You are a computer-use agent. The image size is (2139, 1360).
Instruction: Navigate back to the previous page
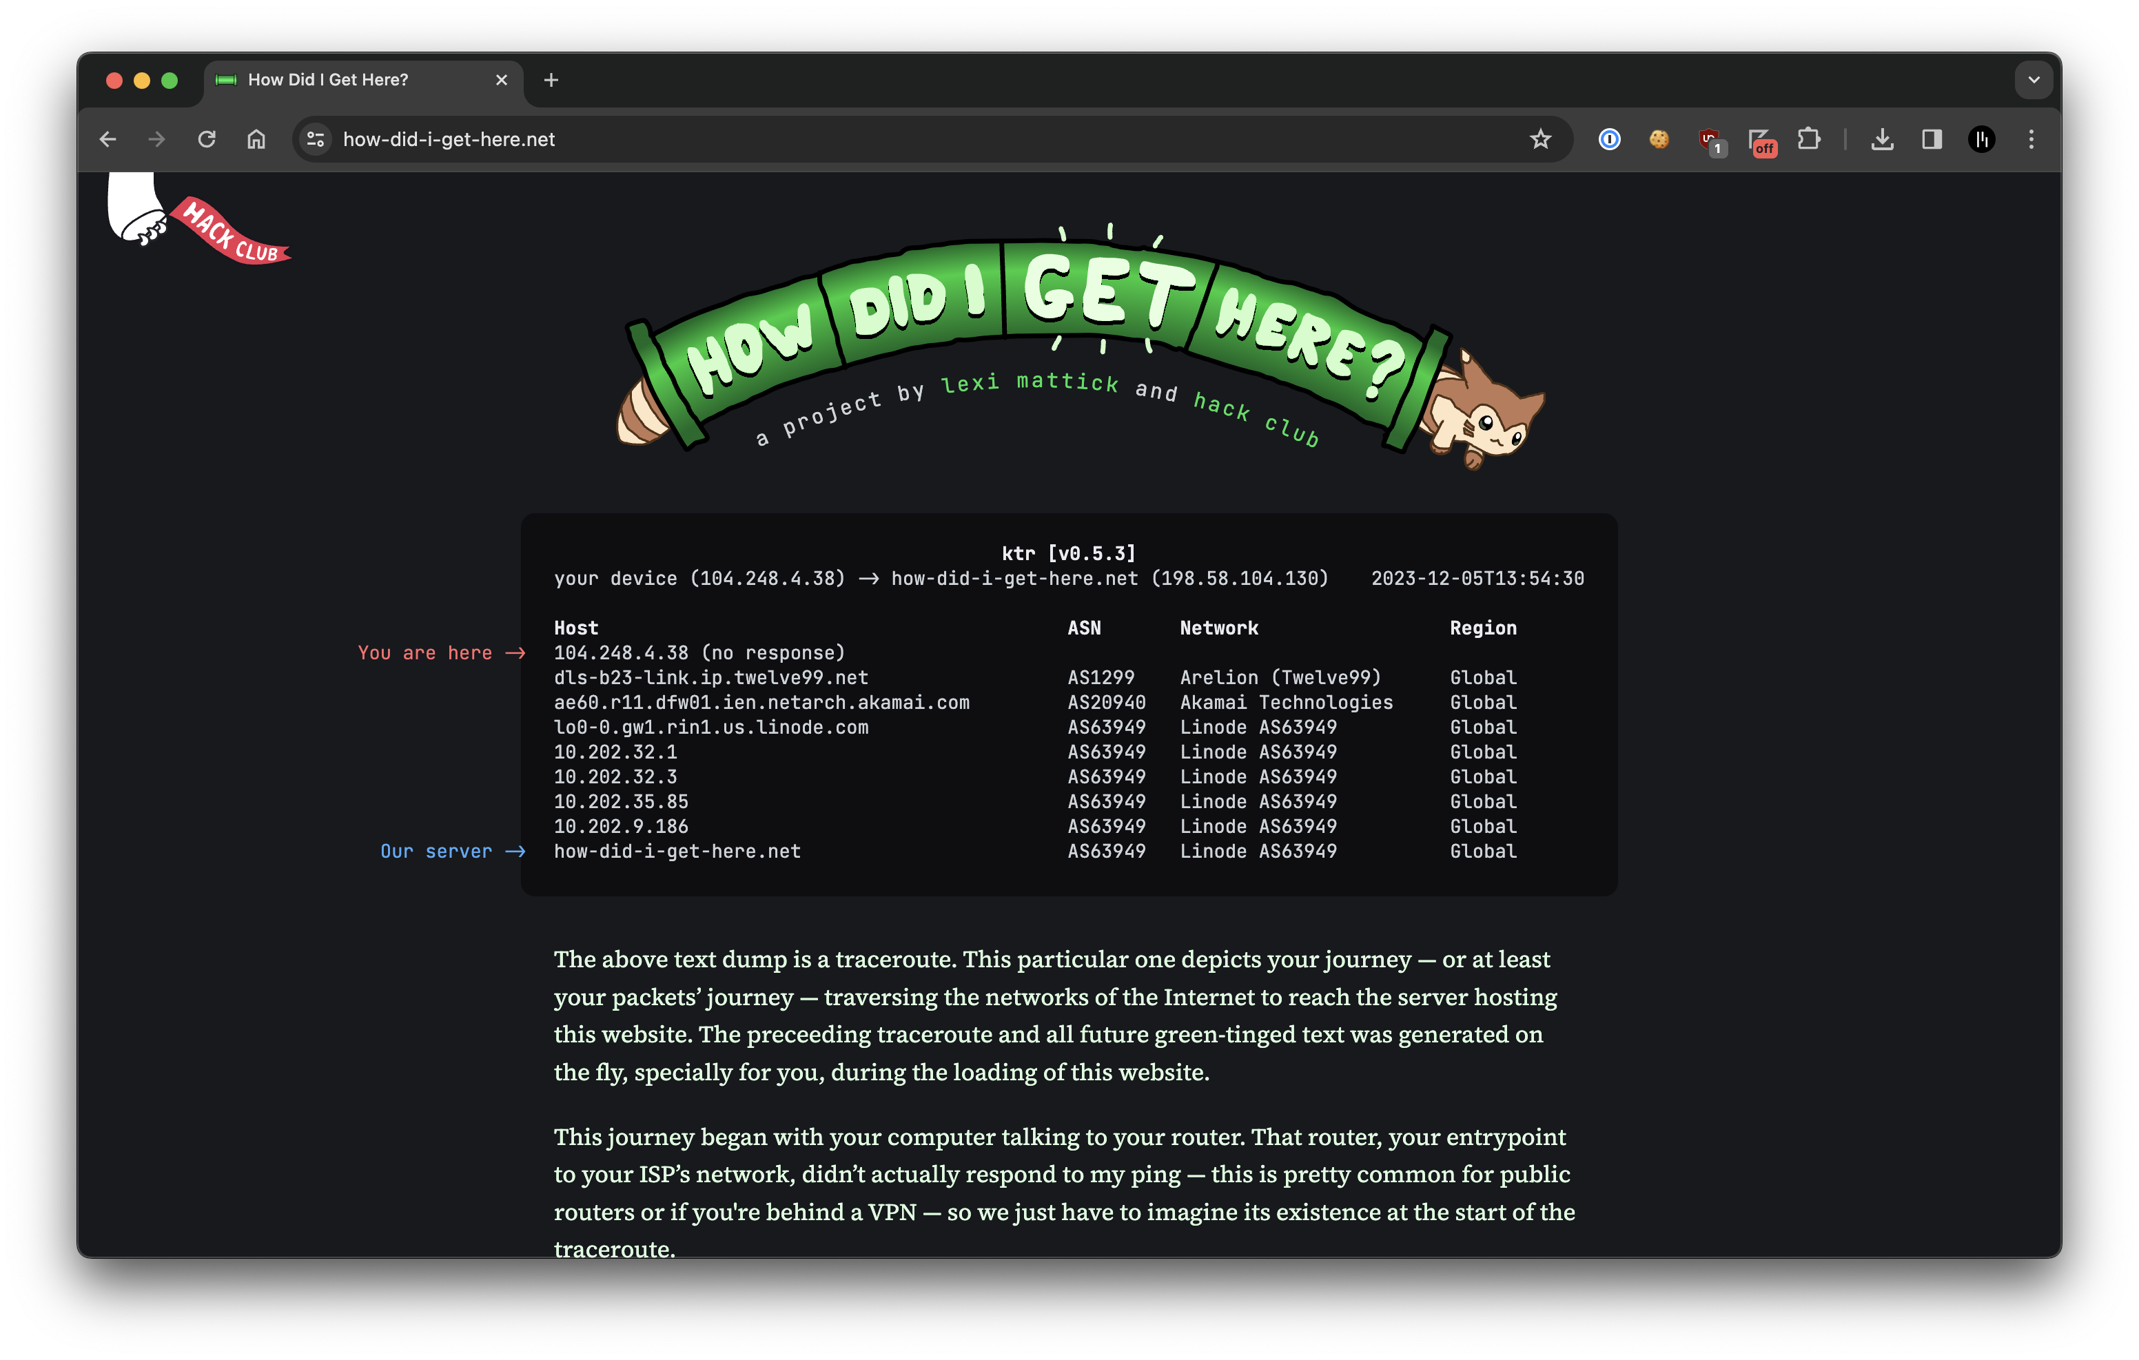[x=108, y=139]
